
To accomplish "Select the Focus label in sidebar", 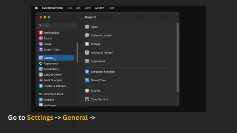I will [47, 44].
